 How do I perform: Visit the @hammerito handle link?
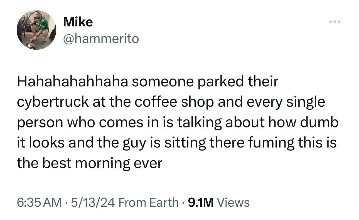(x=101, y=39)
